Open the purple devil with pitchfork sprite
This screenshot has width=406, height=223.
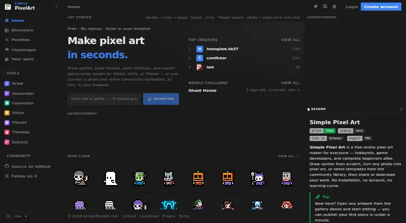257,178
